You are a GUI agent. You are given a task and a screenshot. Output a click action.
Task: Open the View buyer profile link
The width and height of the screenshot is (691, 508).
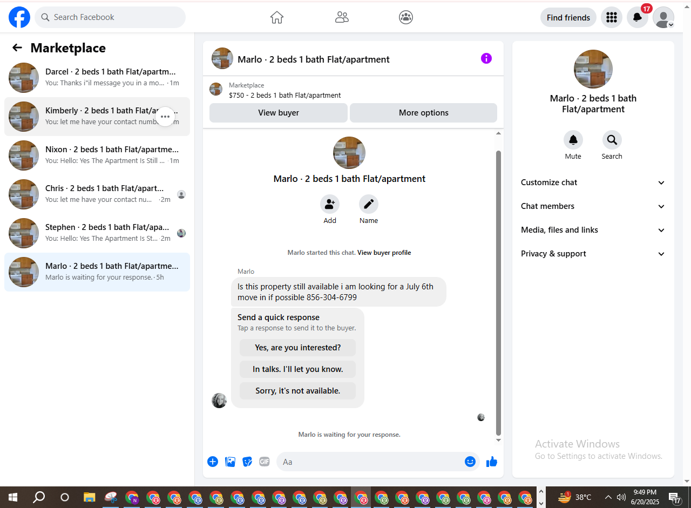[x=384, y=253]
